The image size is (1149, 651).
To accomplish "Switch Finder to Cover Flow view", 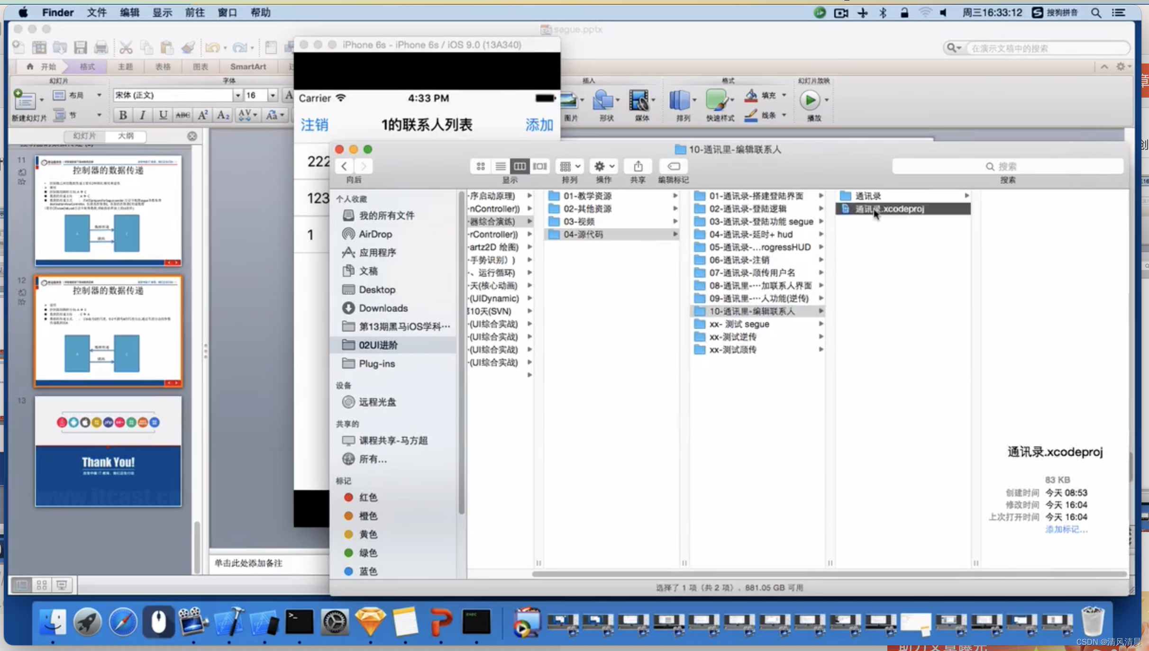I will 539,166.
